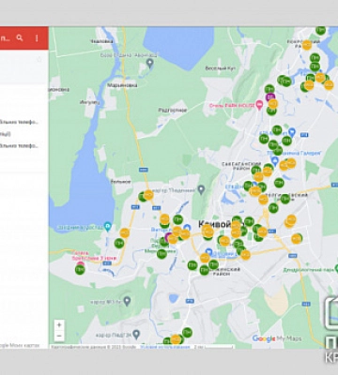The image size is (338, 375).
Task: Select the blue shopping pin near Галерея
Action: 275,161
